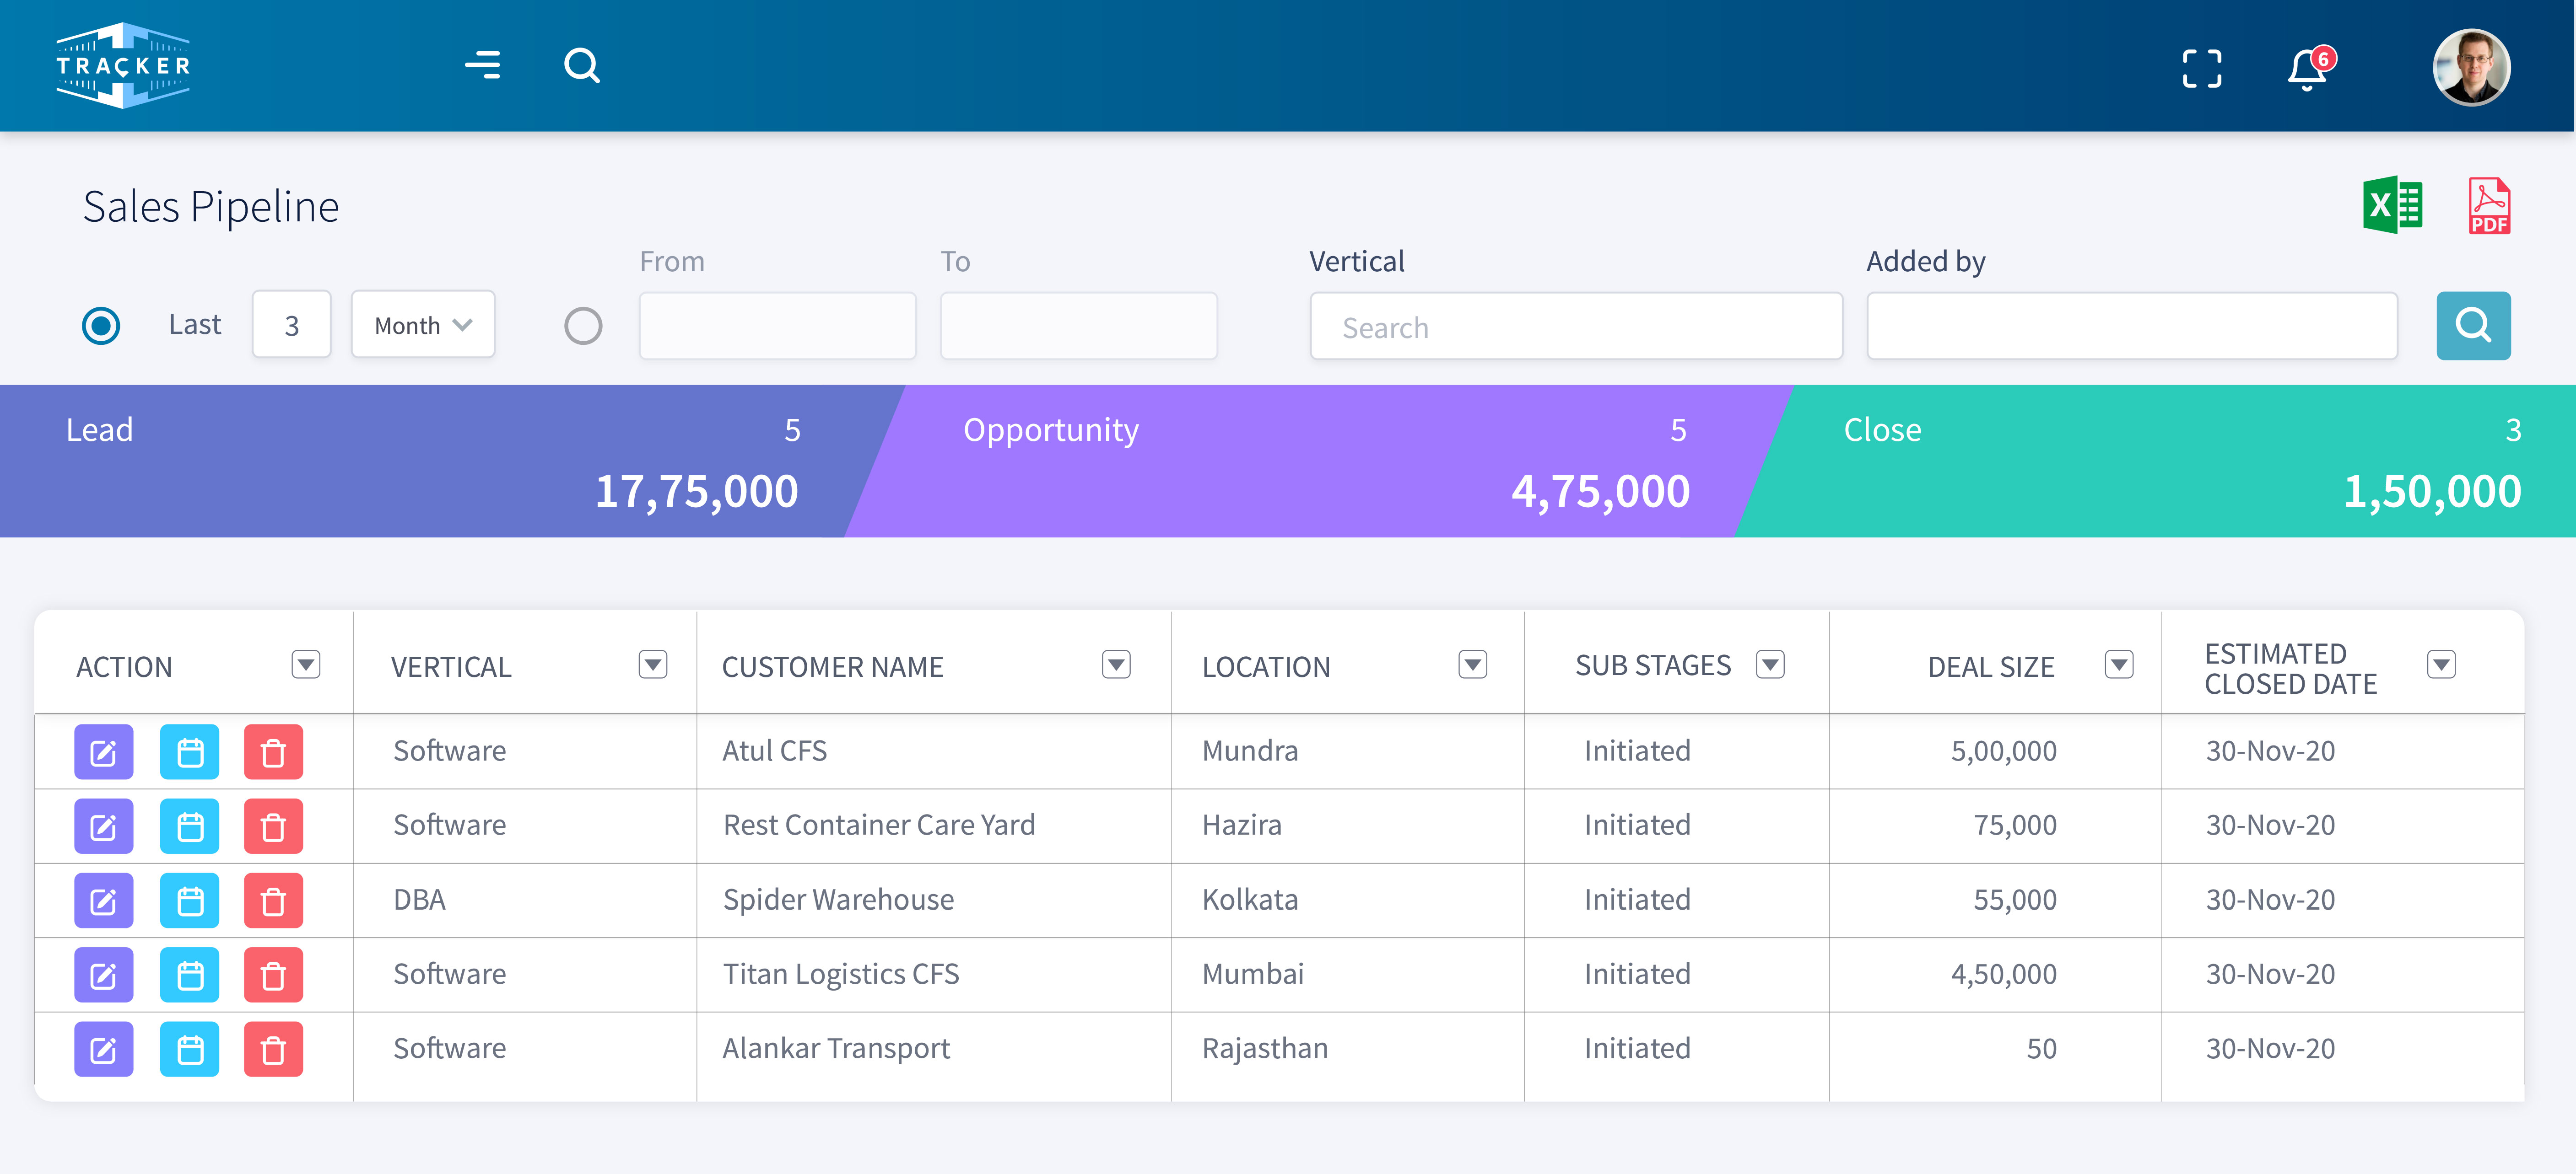
Task: Click the 75,000 deal size value
Action: (2015, 826)
